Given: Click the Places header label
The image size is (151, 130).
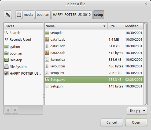Looking at the screenshot, I should [9, 26].
